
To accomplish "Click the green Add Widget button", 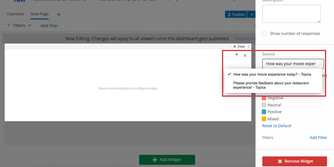I will (167, 160).
